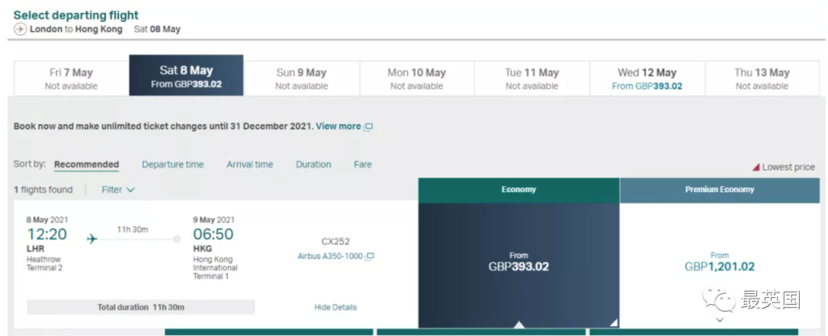Select Thu 13 May date tab
The height and width of the screenshot is (336, 828).
coord(762,78)
